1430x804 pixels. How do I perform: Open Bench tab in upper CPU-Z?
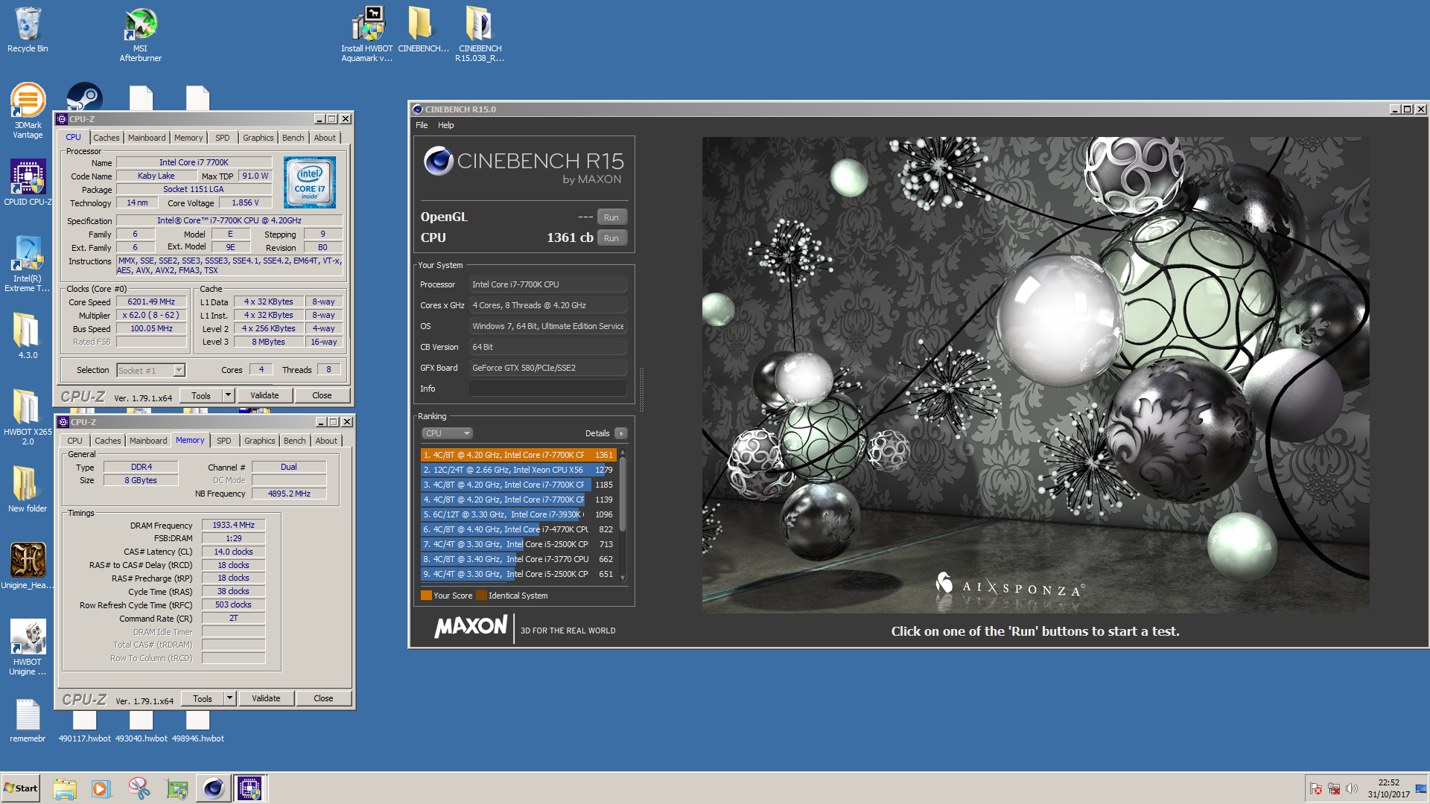pyautogui.click(x=293, y=138)
